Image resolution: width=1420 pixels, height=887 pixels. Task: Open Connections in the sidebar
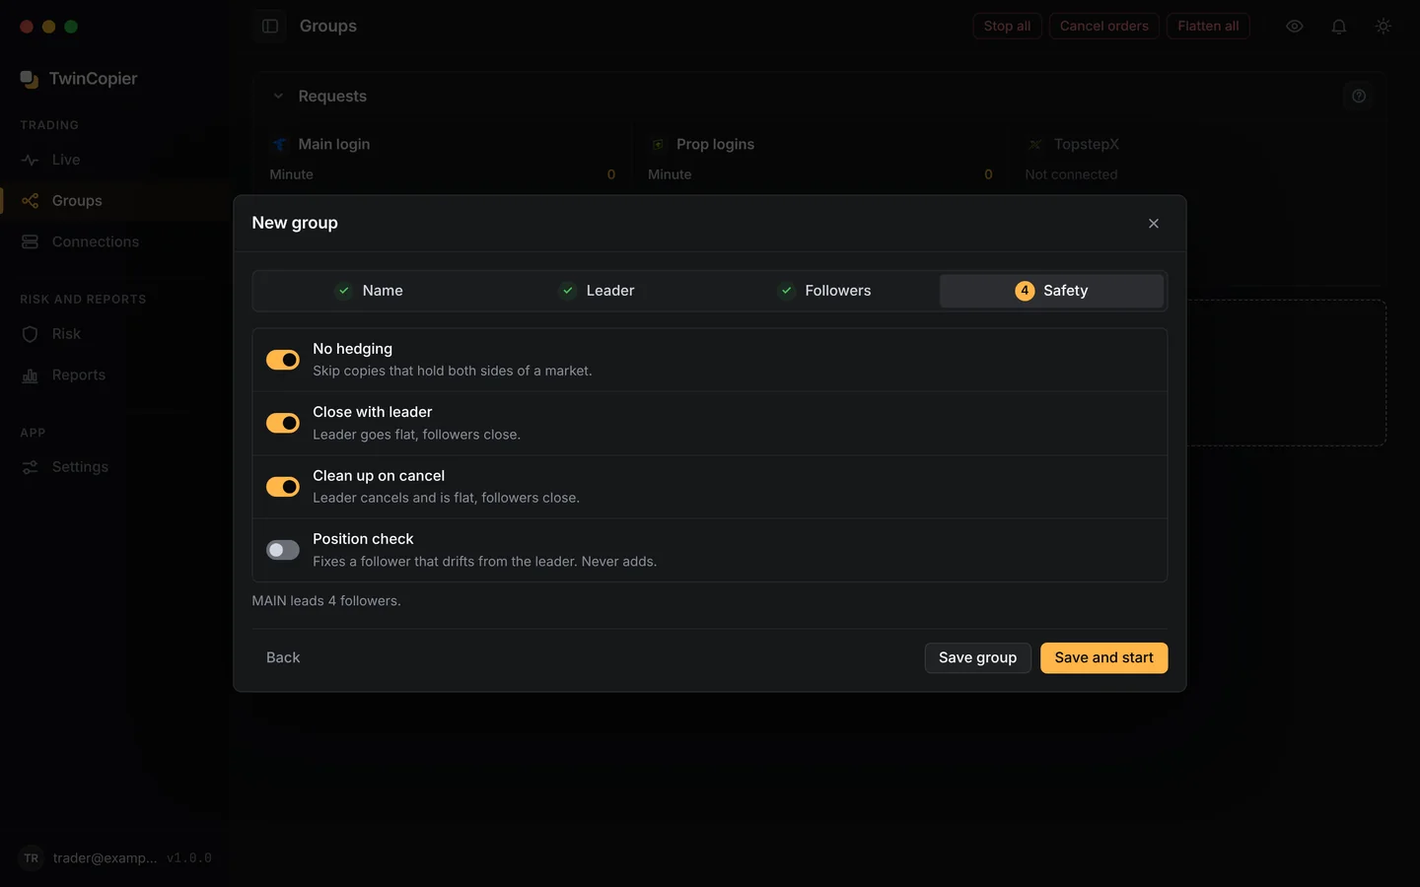click(x=116, y=242)
